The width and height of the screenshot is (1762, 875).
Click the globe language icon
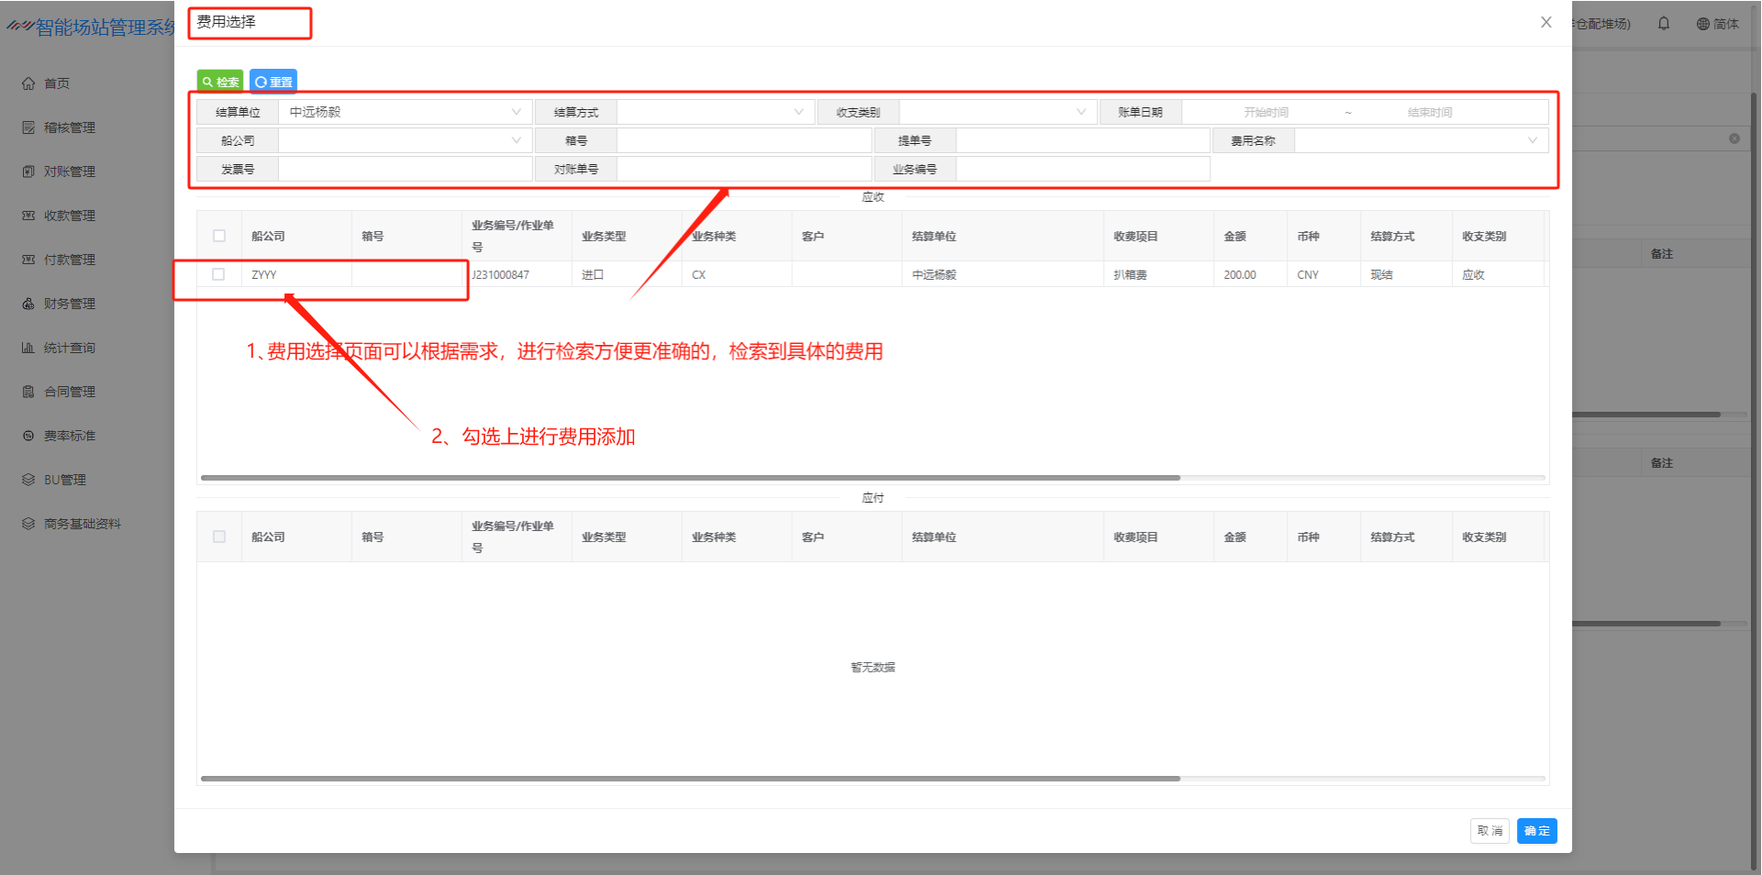pyautogui.click(x=1702, y=24)
